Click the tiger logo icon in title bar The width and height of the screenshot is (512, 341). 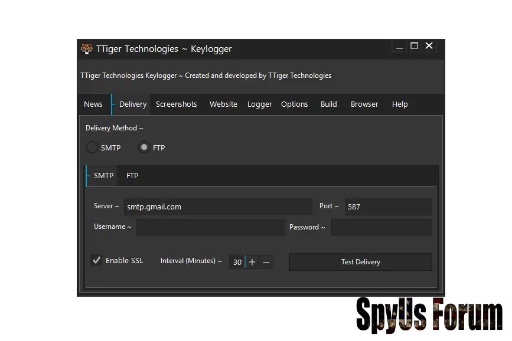87,48
